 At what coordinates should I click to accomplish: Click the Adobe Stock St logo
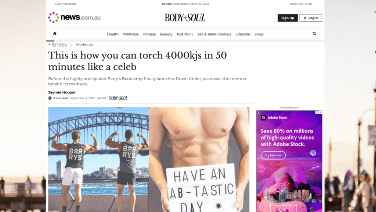(x=263, y=117)
